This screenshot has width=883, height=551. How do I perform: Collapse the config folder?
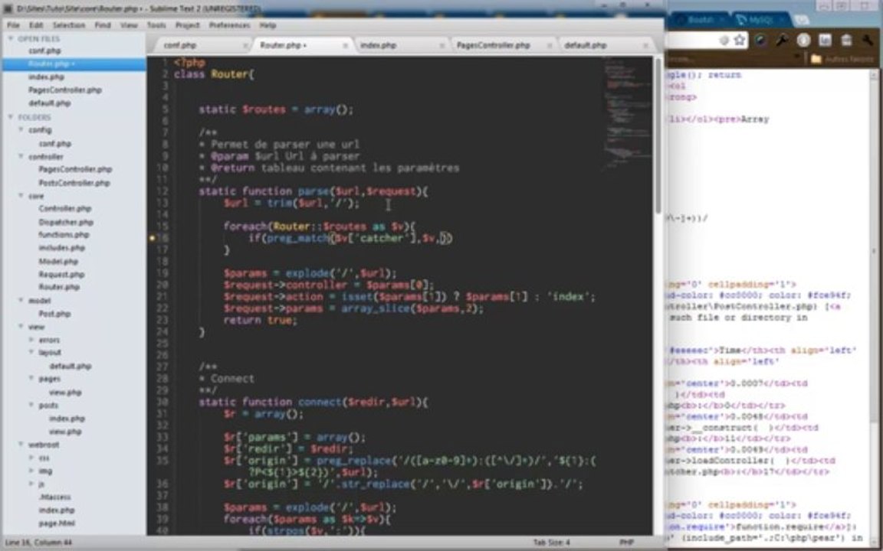click(x=21, y=130)
